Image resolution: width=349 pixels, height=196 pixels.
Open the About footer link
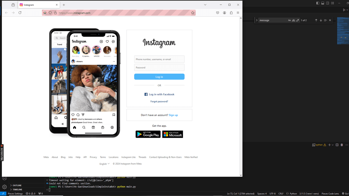55,157
